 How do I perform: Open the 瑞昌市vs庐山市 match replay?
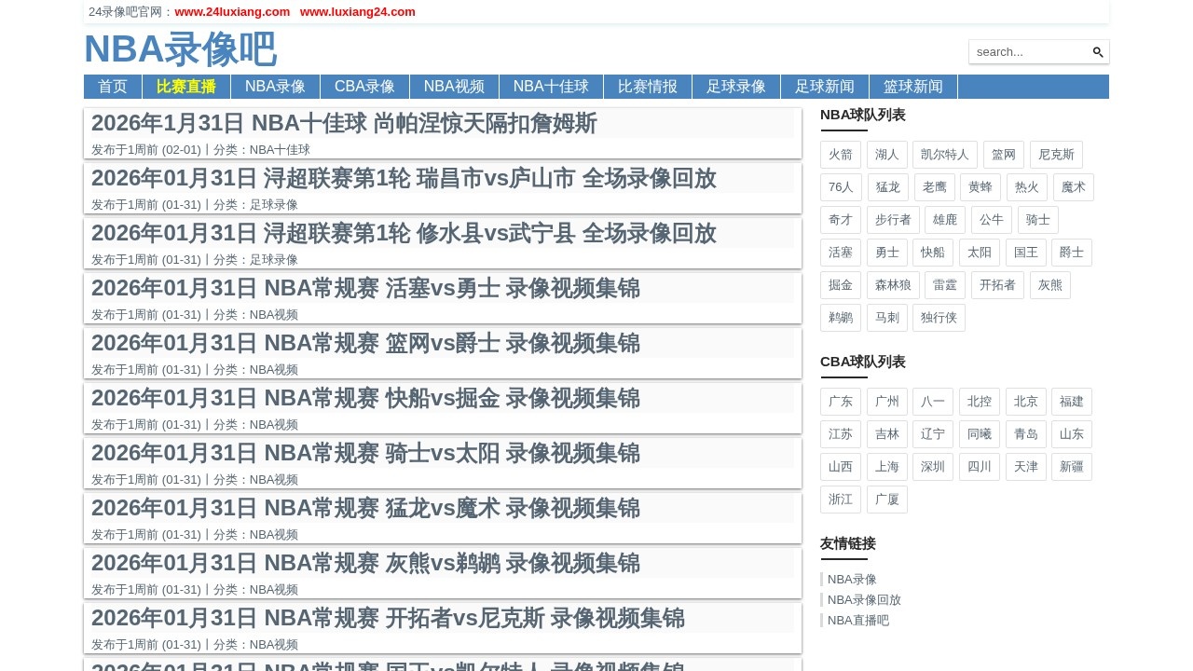point(404,179)
